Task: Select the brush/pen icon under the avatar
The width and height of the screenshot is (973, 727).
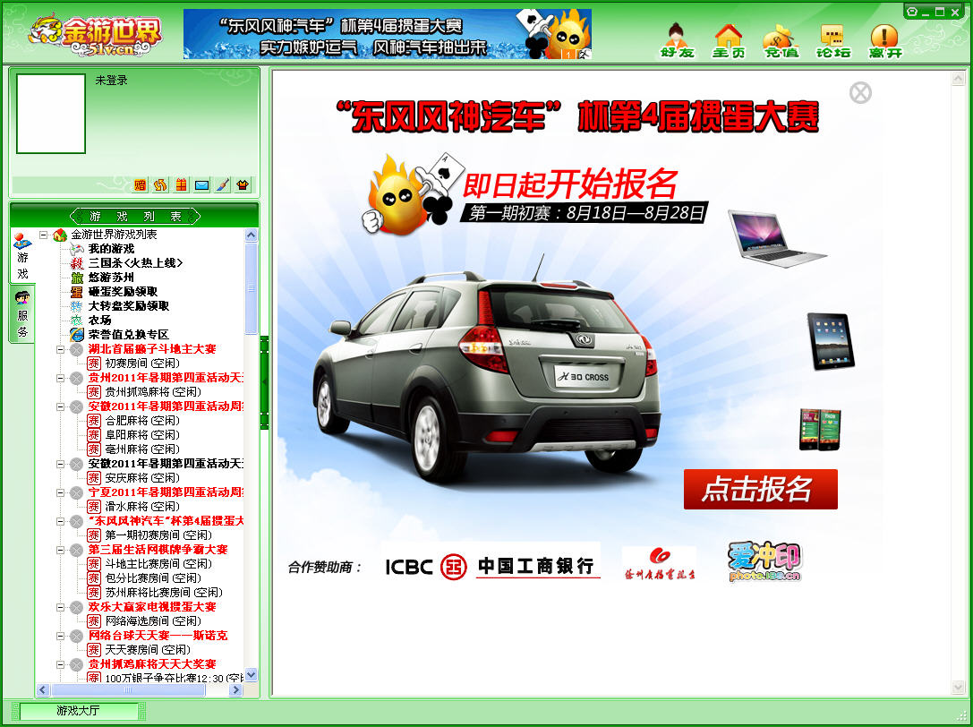Action: coord(222,184)
